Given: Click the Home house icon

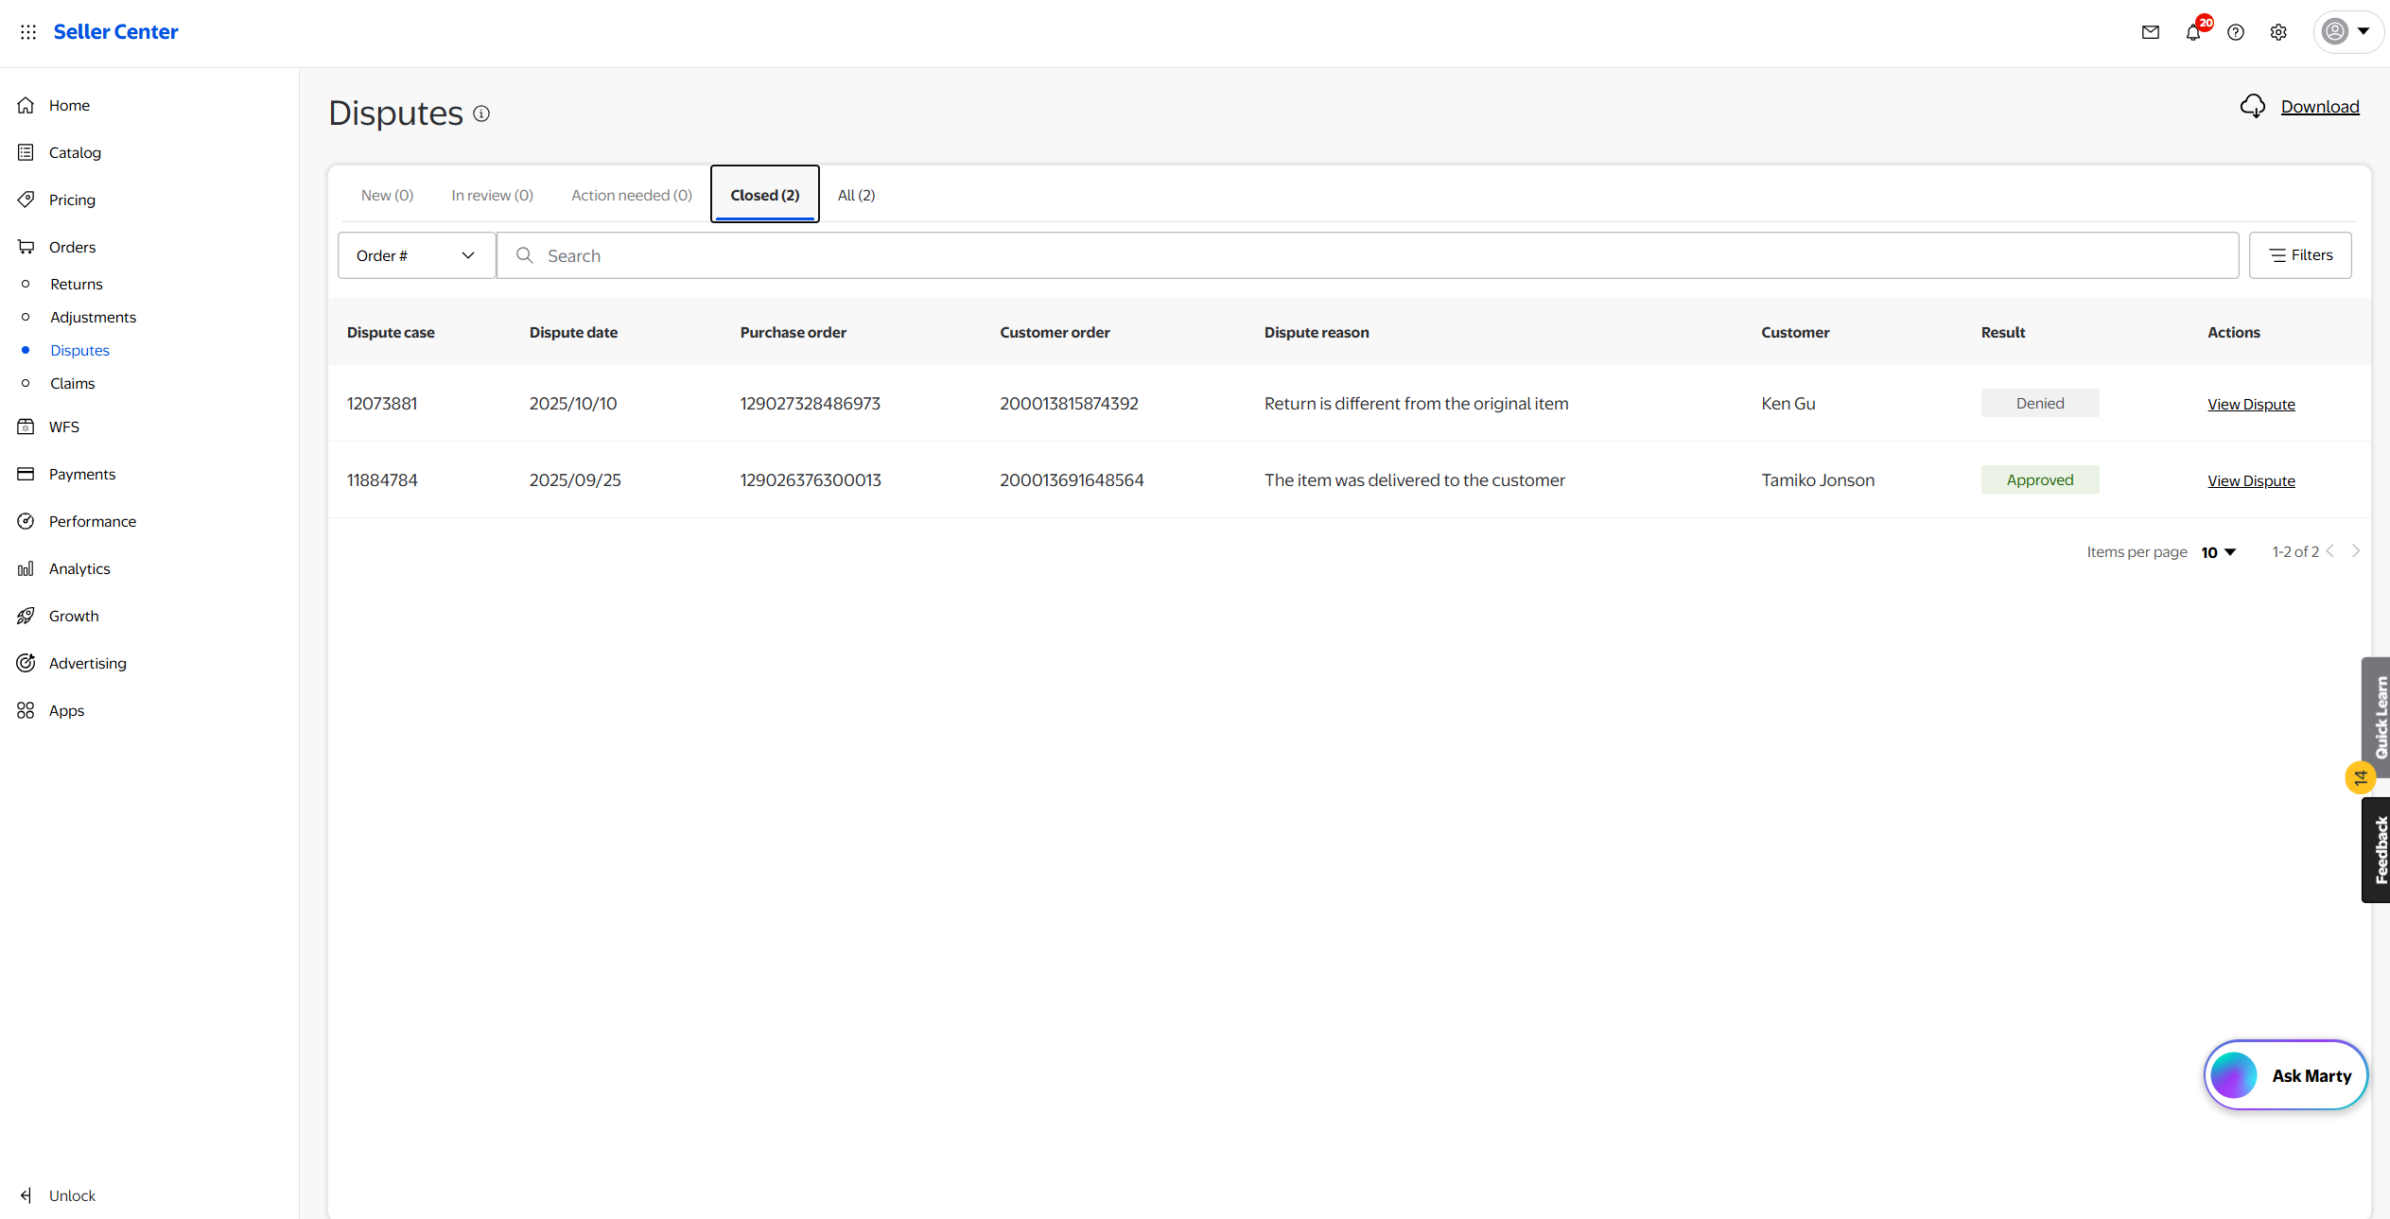Looking at the screenshot, I should click(x=26, y=105).
